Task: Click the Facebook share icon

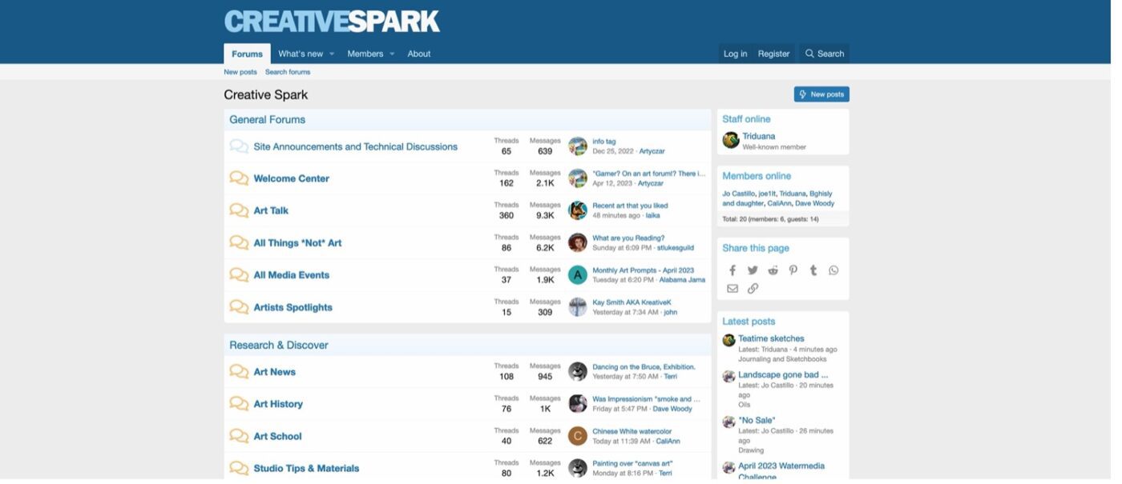Action: tap(732, 270)
